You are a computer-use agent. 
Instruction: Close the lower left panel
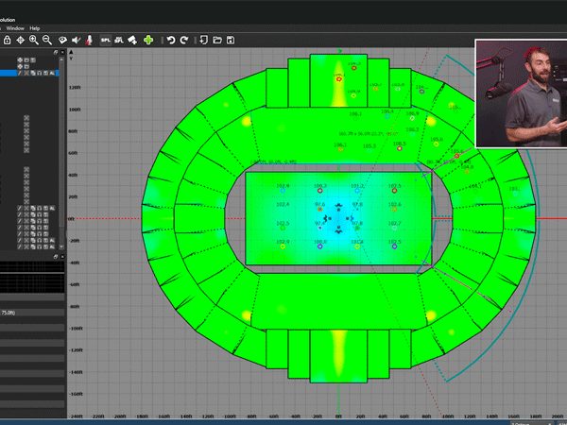(62, 257)
